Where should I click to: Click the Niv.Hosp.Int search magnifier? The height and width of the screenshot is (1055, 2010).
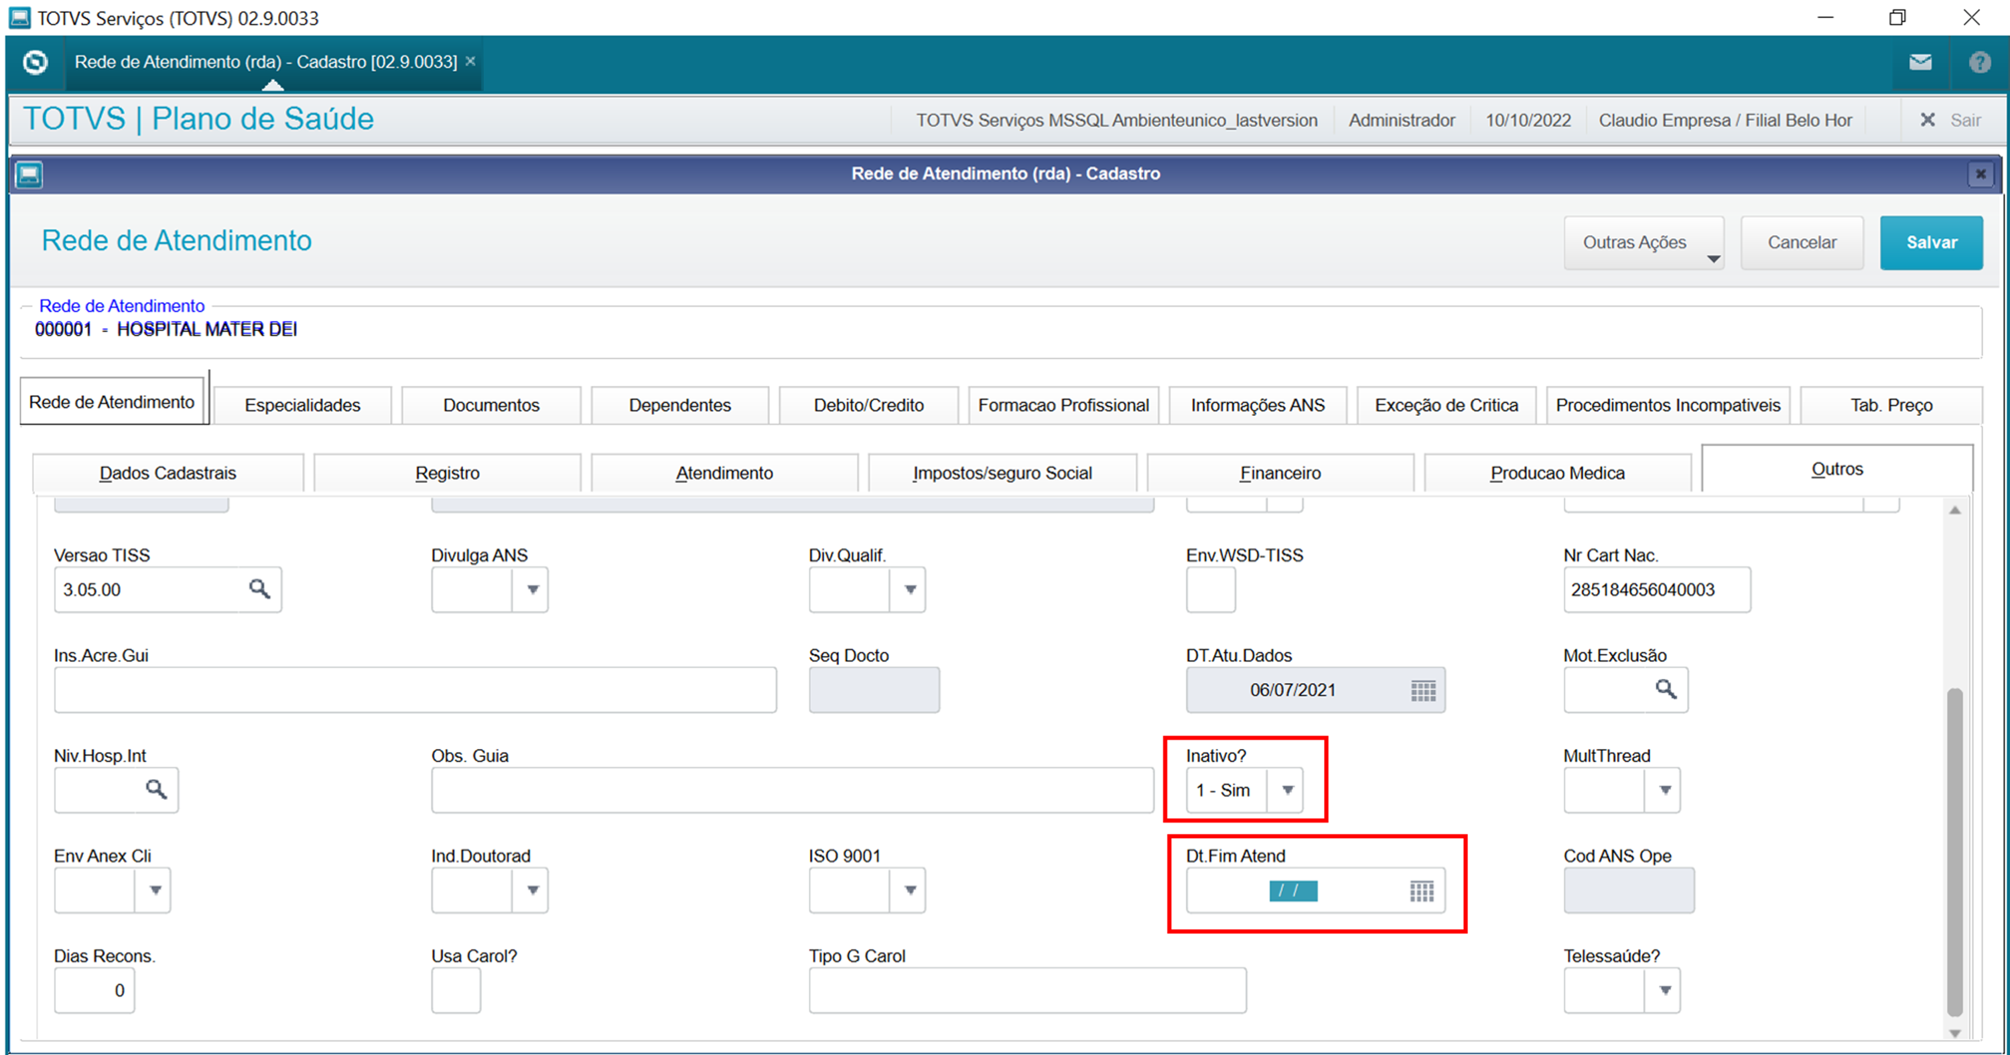click(x=156, y=790)
